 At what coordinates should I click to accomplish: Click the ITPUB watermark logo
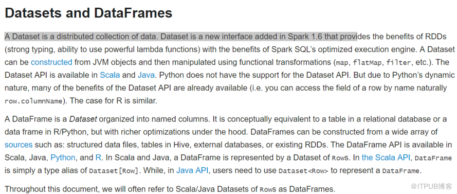(430, 186)
